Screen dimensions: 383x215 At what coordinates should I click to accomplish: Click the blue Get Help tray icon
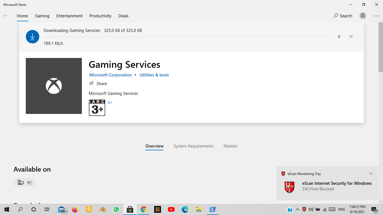290,210
